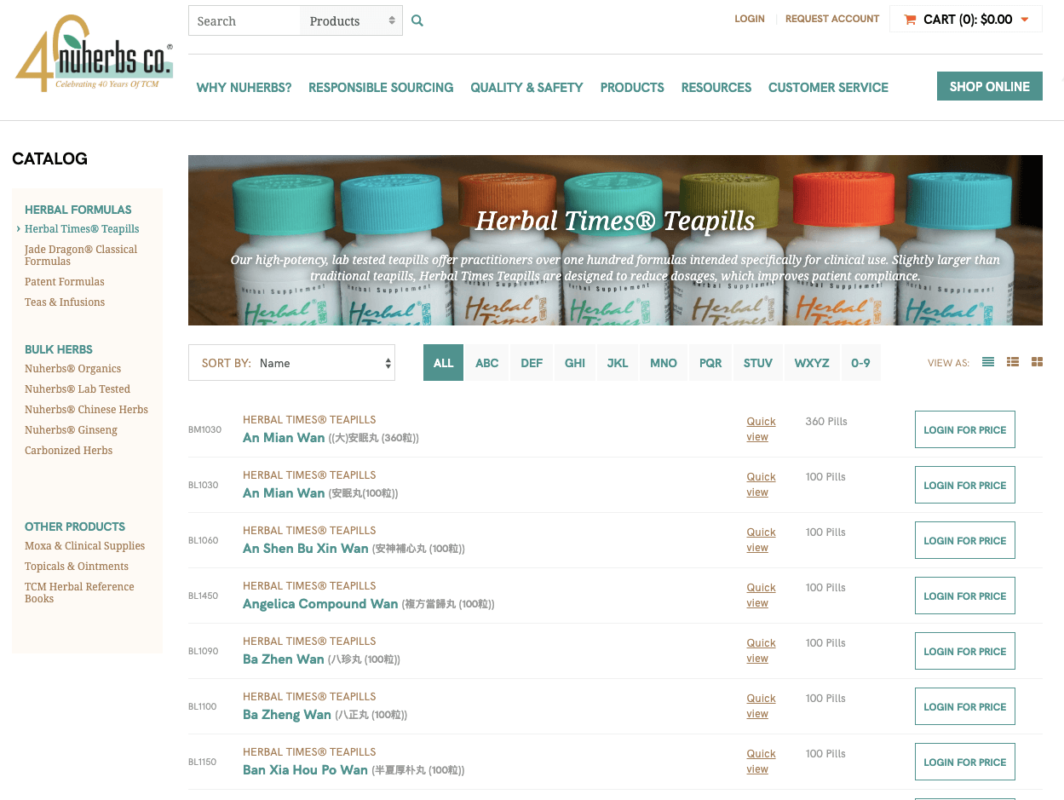Open Quick view for Ba Zheng Wan
This screenshot has width=1064, height=800.
tap(761, 706)
